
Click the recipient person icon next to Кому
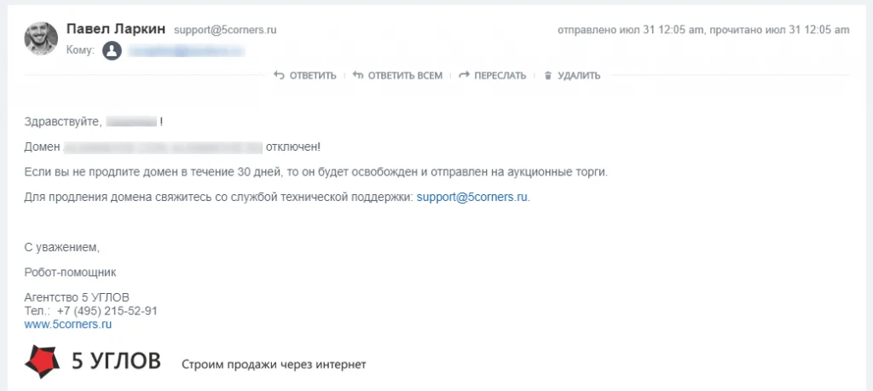pyautogui.click(x=112, y=51)
